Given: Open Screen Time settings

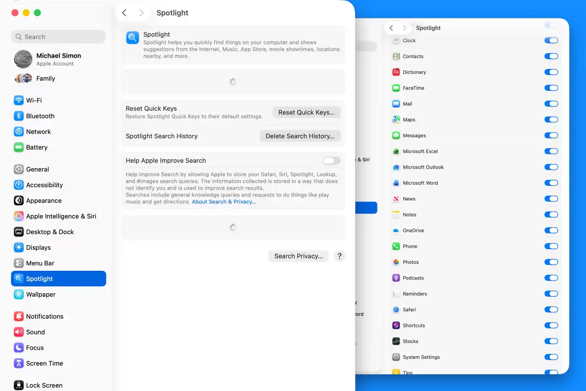Looking at the screenshot, I should (58, 363).
